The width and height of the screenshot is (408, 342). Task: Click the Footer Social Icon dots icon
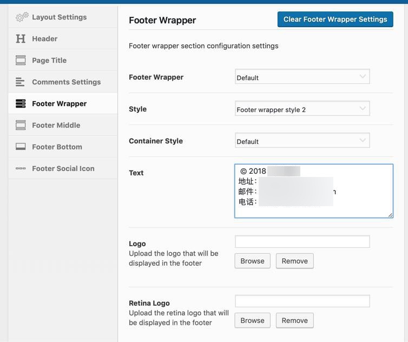[x=21, y=169]
